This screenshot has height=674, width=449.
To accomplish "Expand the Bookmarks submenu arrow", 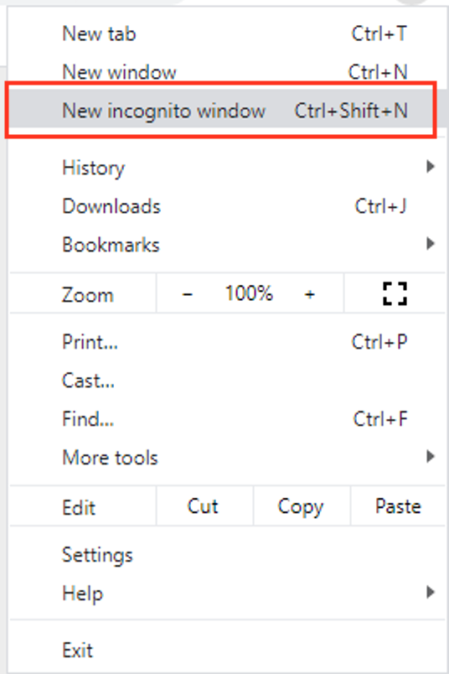I will tap(430, 244).
